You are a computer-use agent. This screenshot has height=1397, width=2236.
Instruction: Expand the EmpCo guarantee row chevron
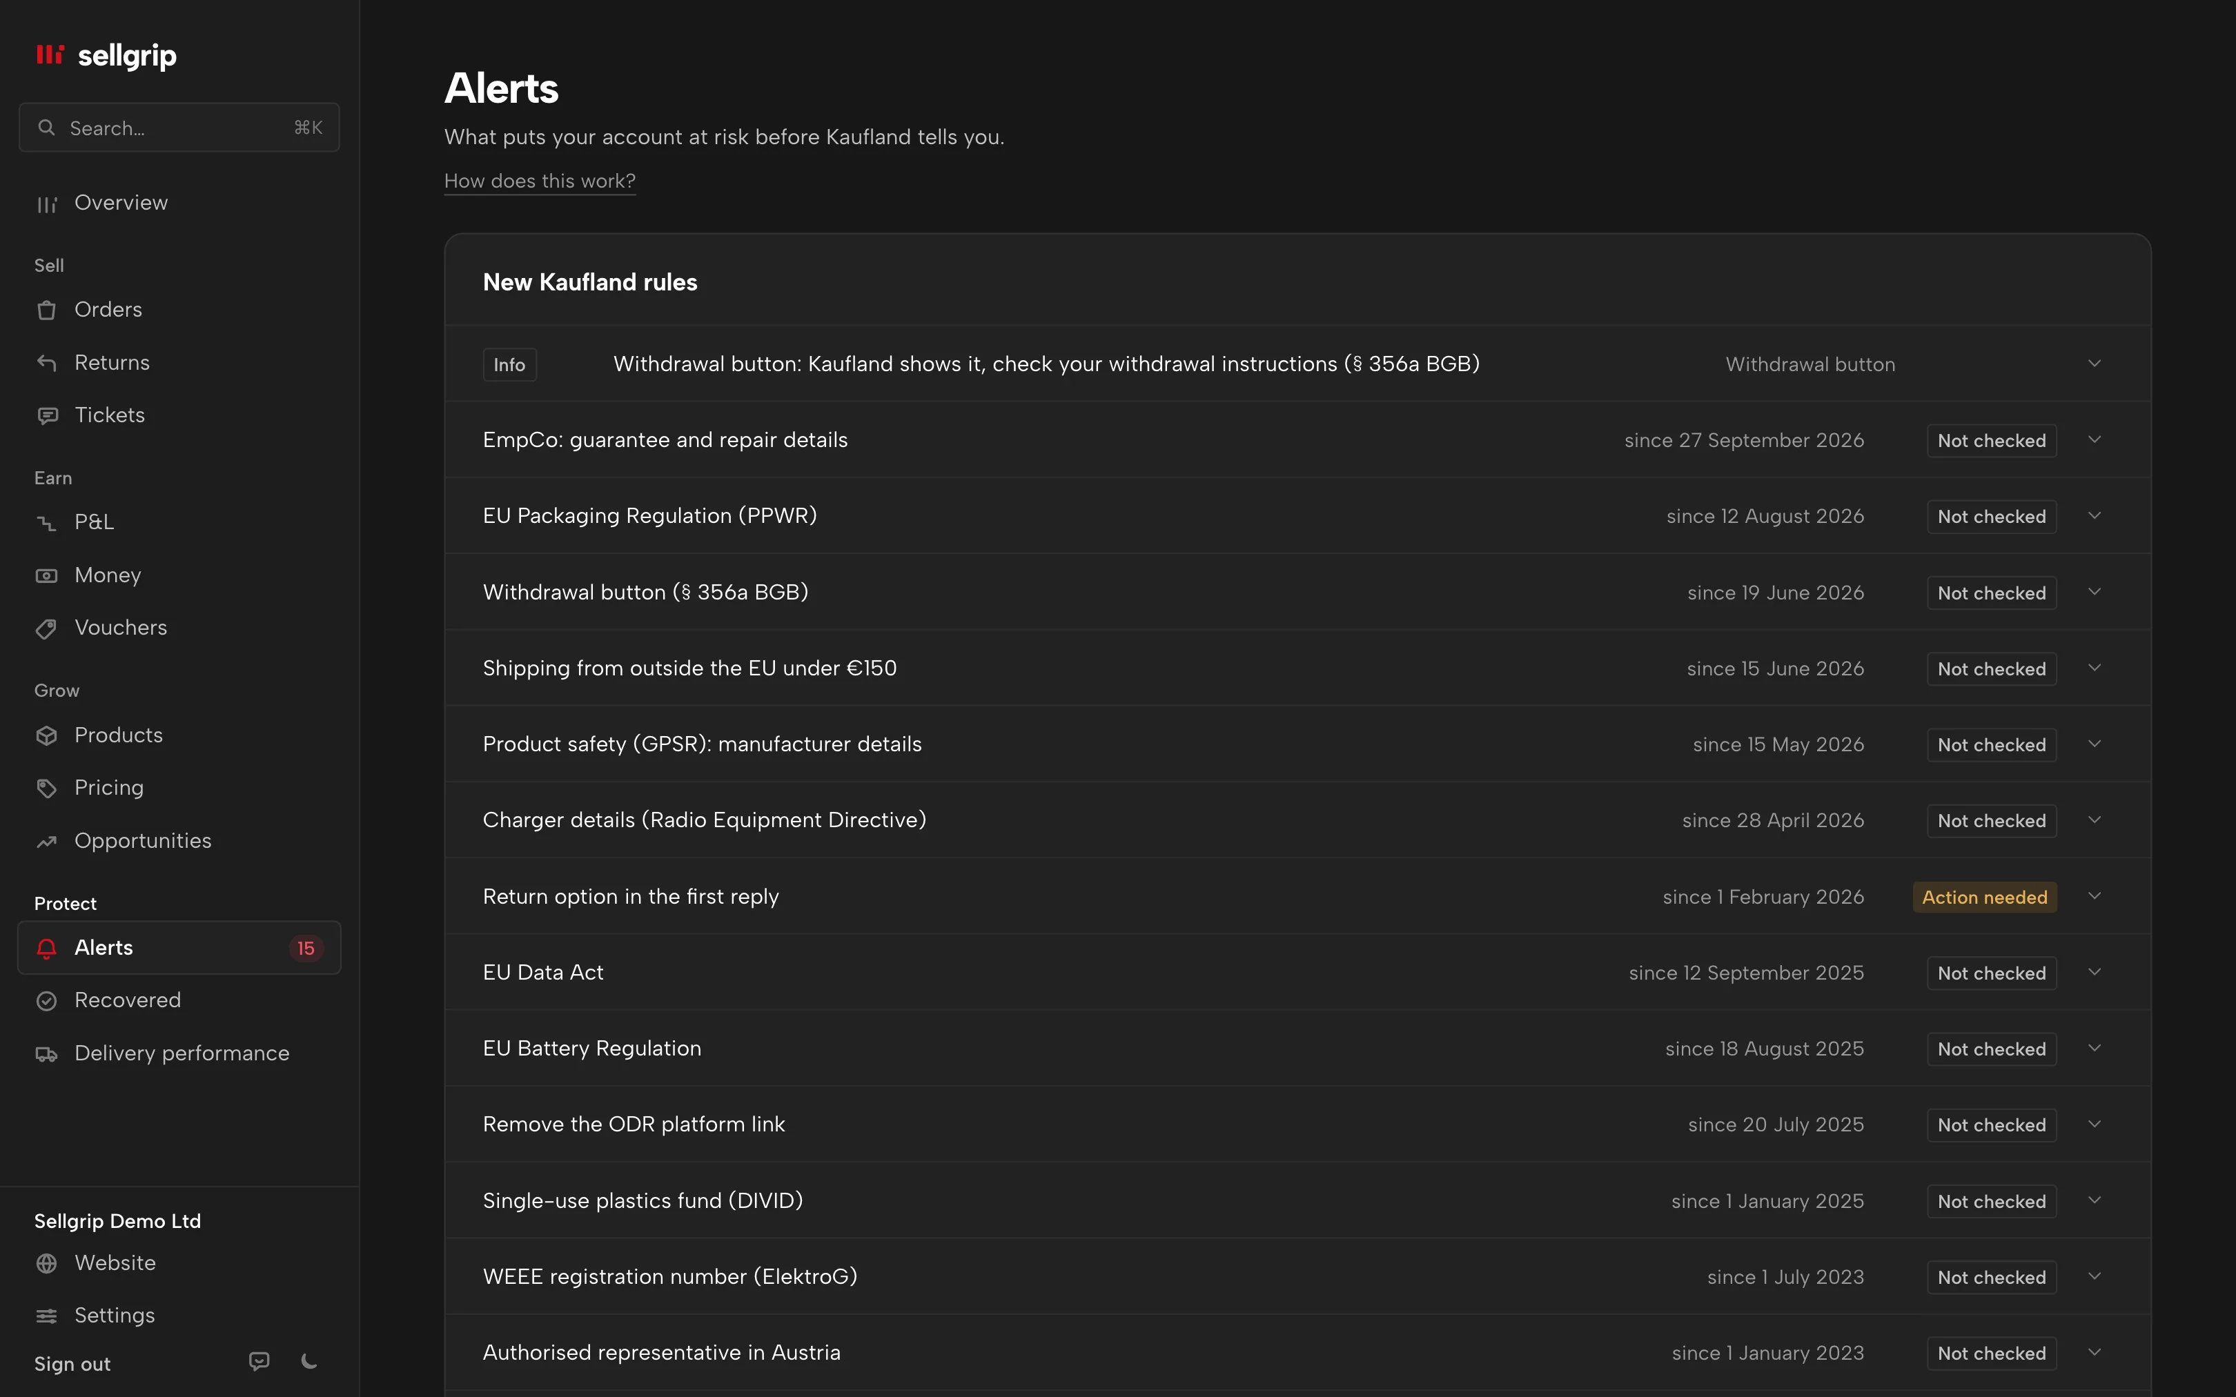pos(2095,440)
